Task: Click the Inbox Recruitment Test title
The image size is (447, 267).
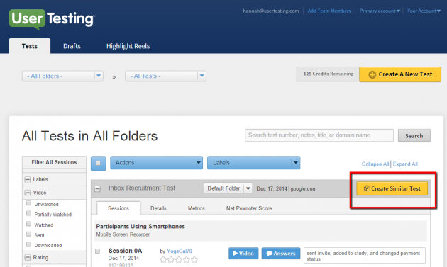Action: coord(142,188)
